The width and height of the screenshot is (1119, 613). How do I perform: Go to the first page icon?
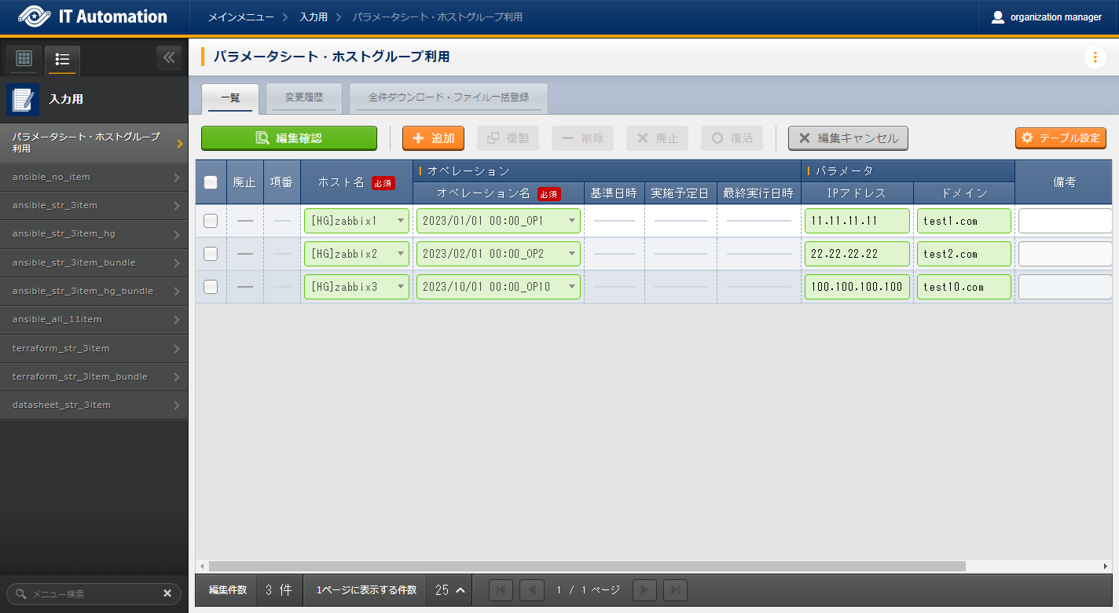tap(501, 590)
